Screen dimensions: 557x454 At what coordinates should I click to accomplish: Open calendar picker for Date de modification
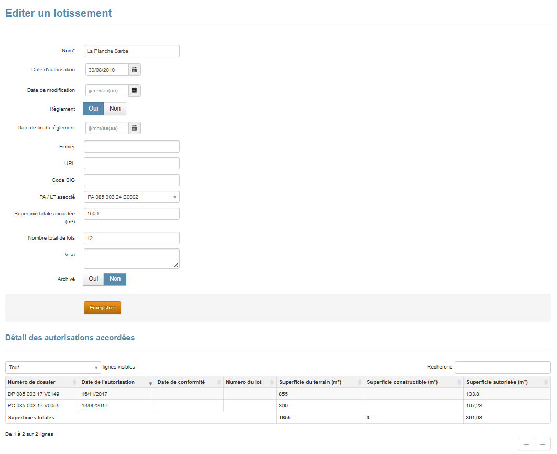pyautogui.click(x=134, y=90)
